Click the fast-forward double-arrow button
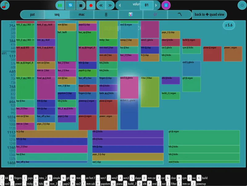This screenshot has width=247, height=186. point(110,5)
